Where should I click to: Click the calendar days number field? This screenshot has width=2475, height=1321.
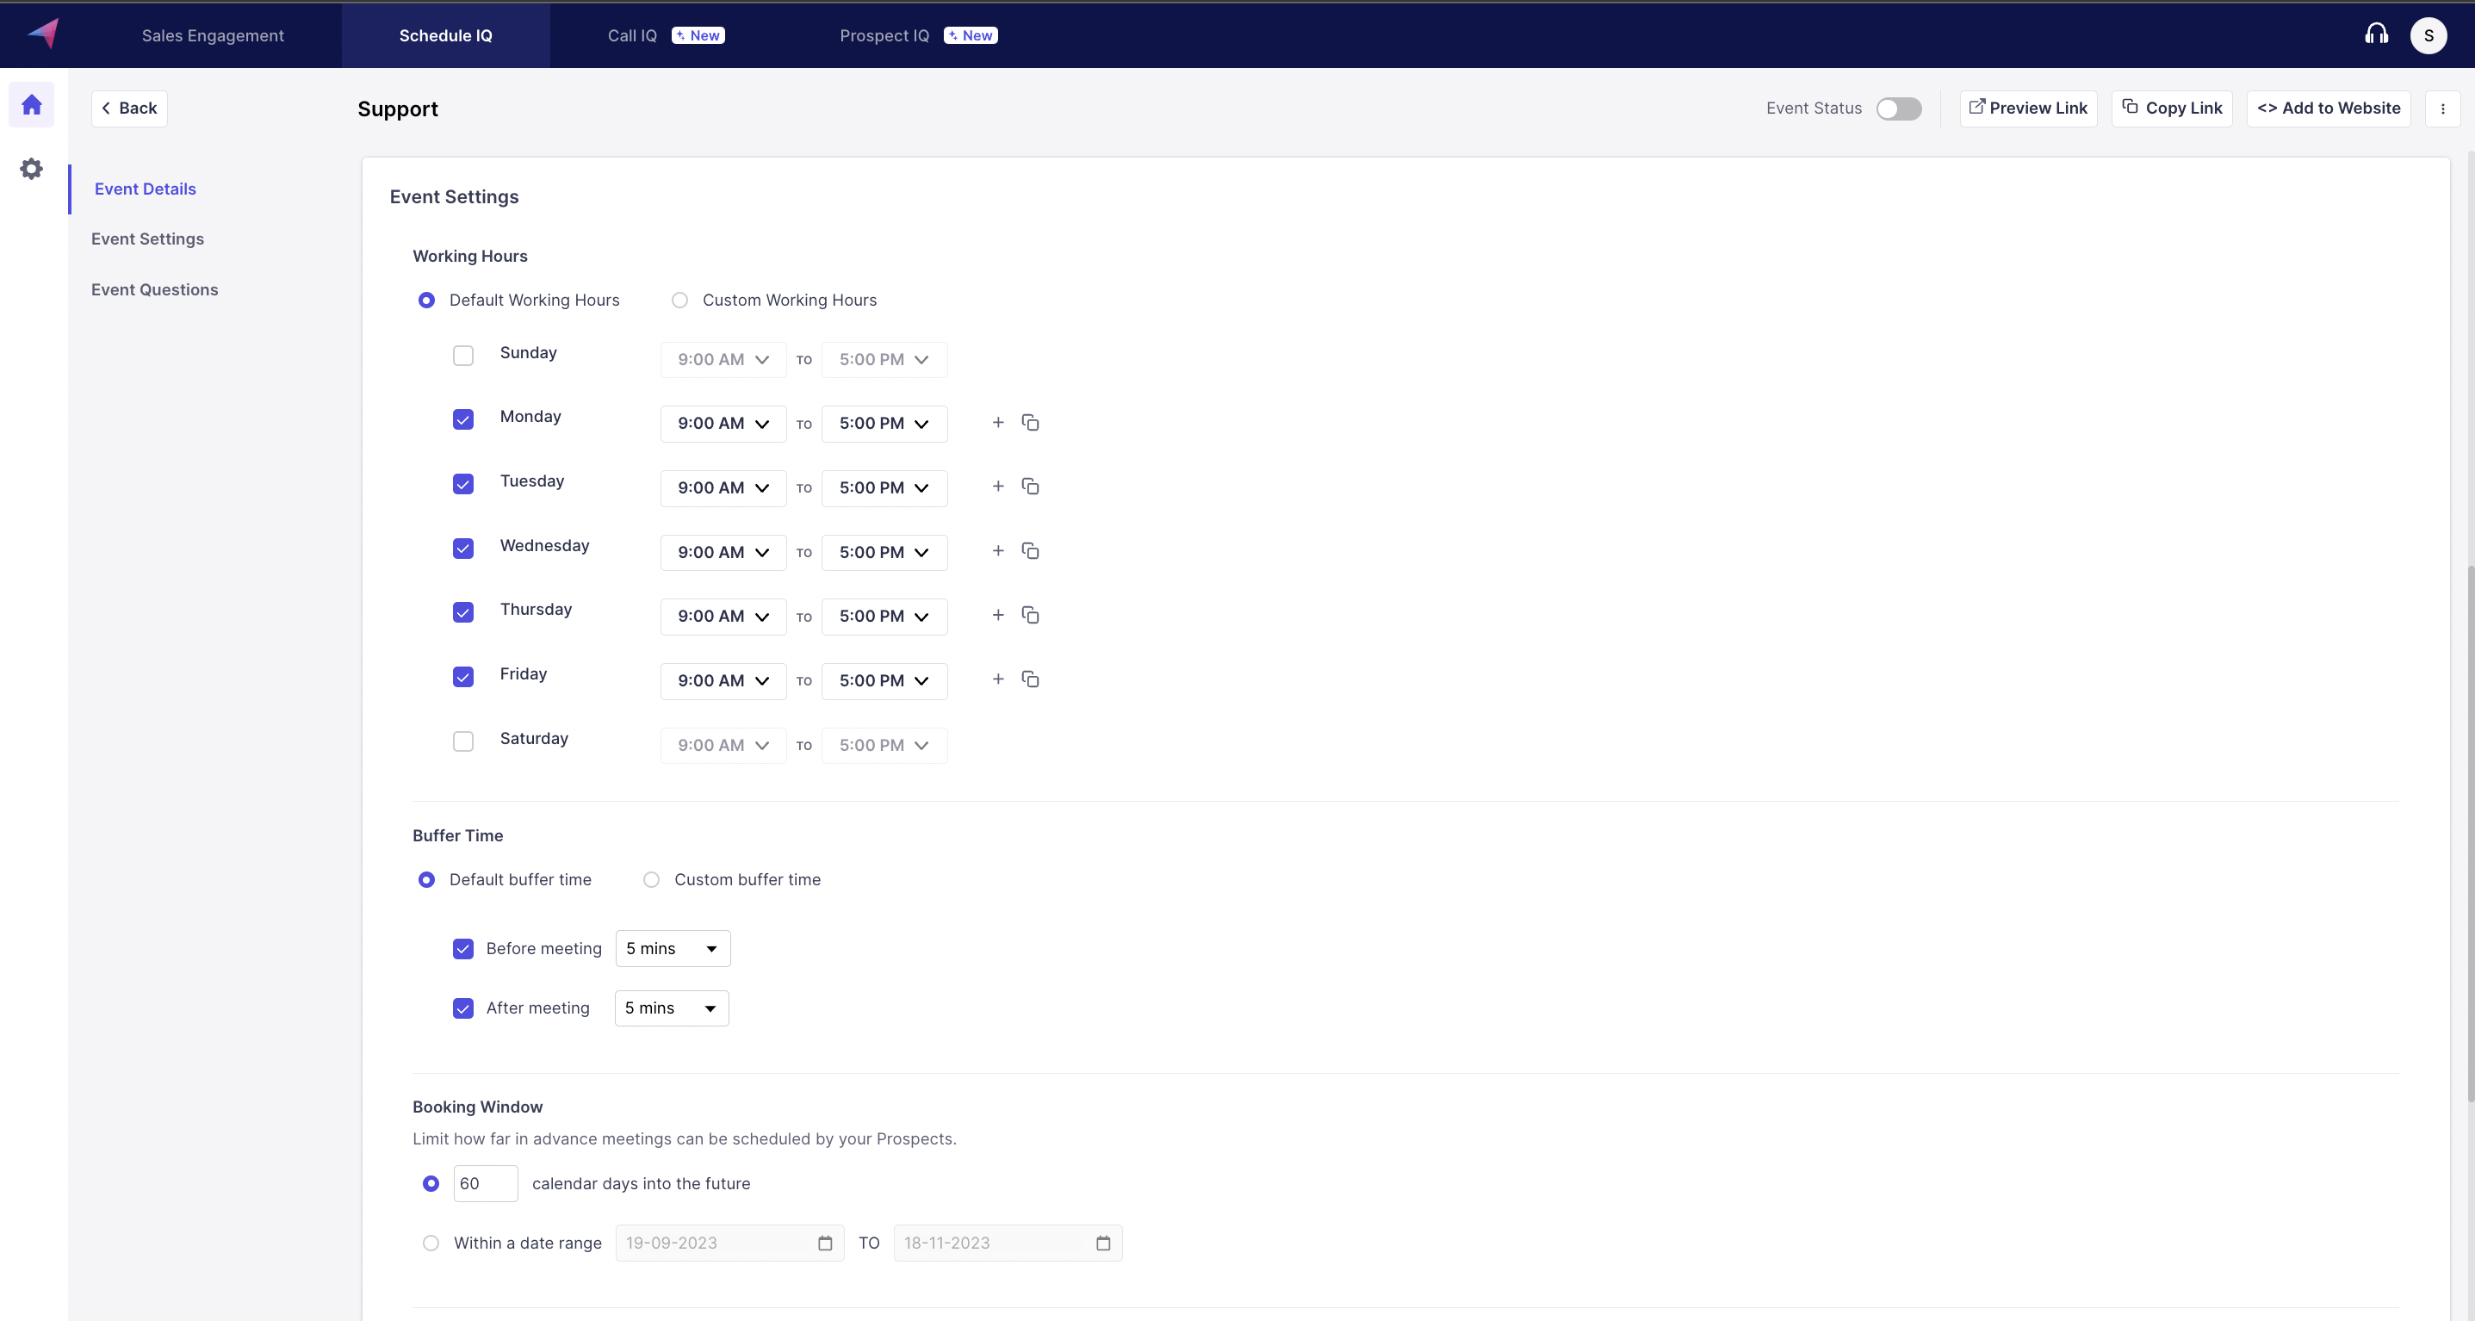tap(485, 1183)
